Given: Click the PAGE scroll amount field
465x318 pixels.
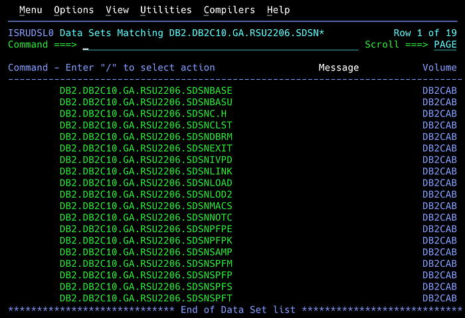Looking at the screenshot, I should [x=445, y=45].
